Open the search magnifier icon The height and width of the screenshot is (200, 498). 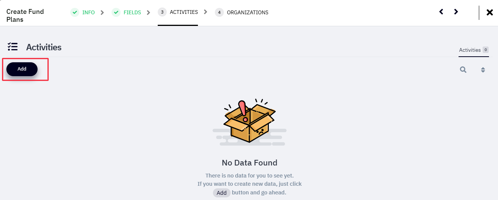click(463, 69)
